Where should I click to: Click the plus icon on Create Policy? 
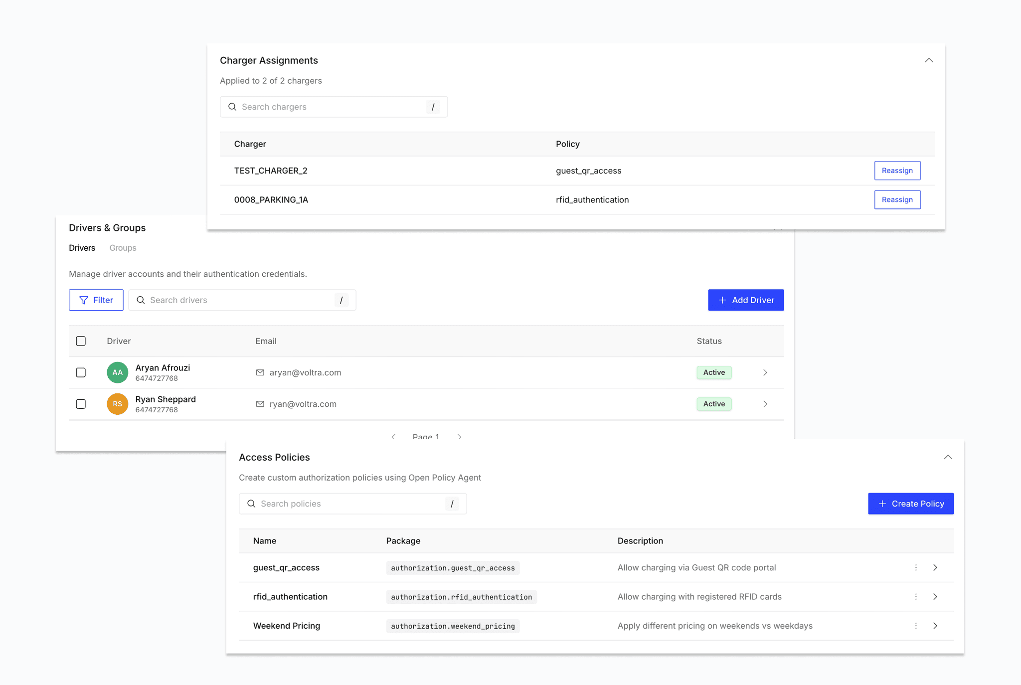click(882, 504)
